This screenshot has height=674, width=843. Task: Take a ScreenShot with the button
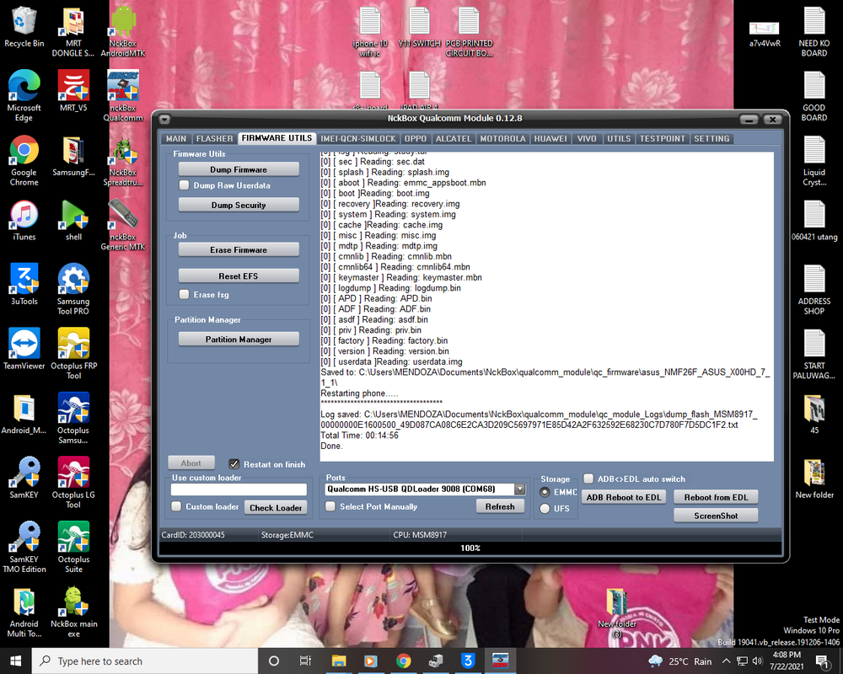tap(716, 516)
